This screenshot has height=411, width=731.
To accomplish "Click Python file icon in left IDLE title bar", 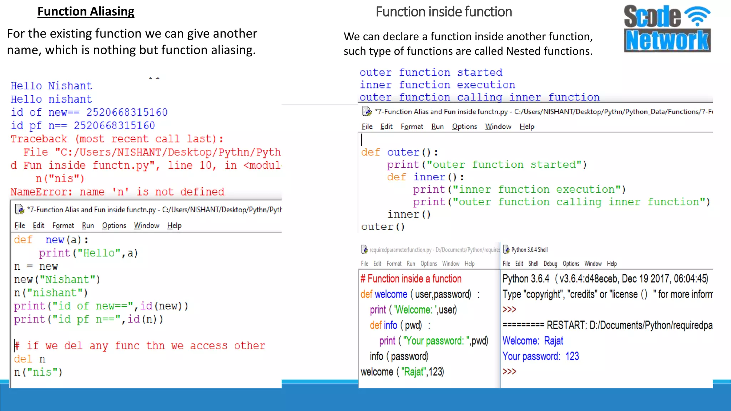I will pyautogui.click(x=20, y=209).
